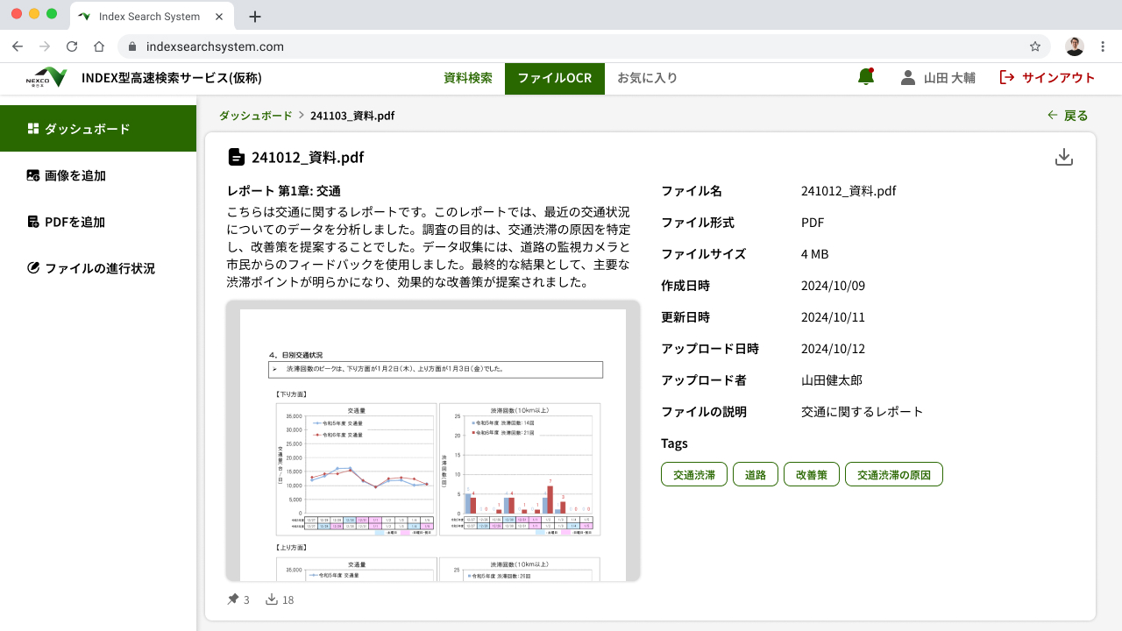Open the お気に入り tab
This screenshot has height=631, width=1122.
[647, 78]
